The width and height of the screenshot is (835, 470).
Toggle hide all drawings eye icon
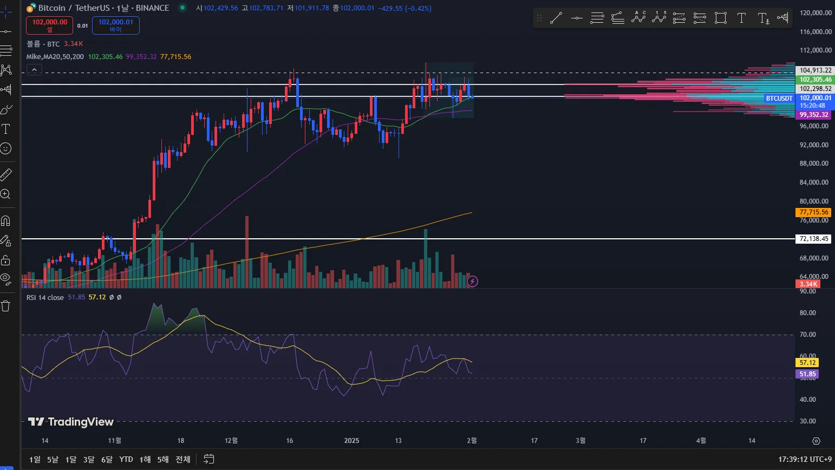tap(5, 279)
